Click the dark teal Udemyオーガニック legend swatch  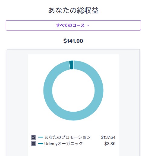(41, 144)
